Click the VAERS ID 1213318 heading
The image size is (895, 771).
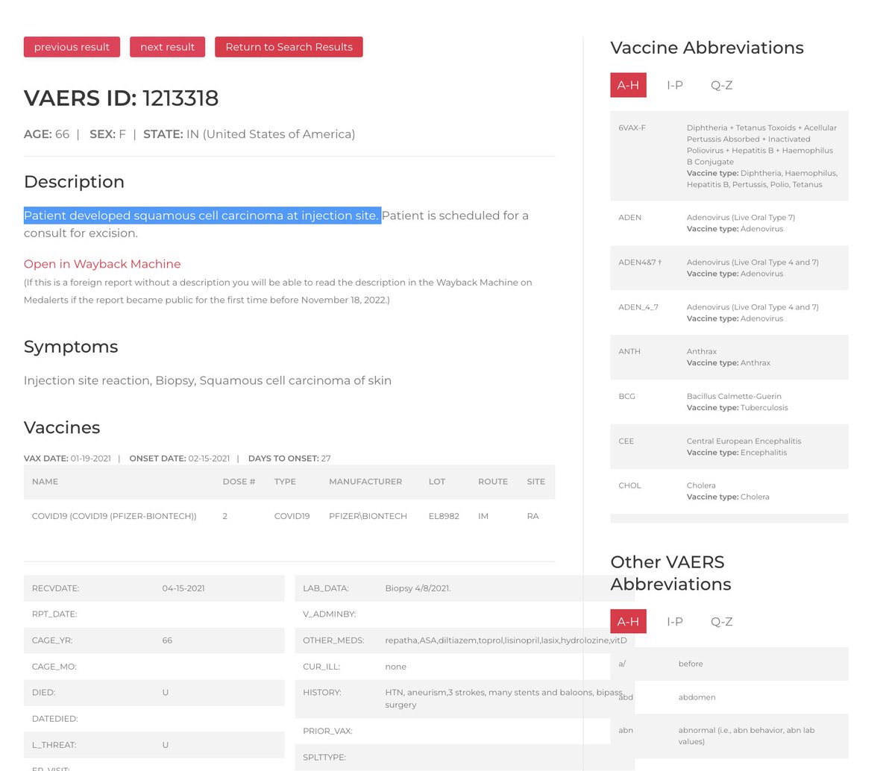pos(121,98)
